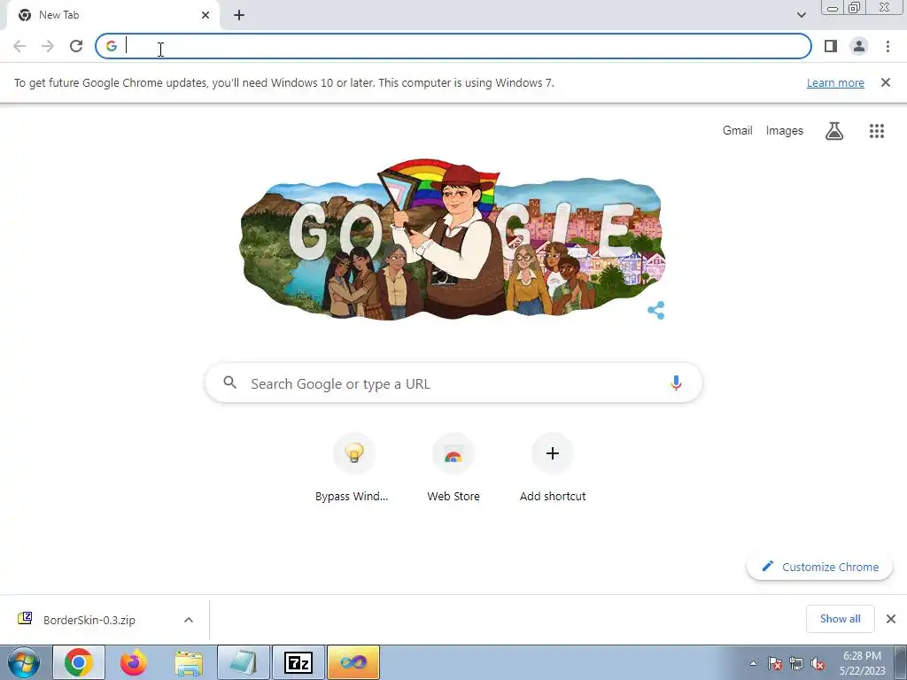The width and height of the screenshot is (907, 680).
Task: Open the Learn more link
Action: pos(835,82)
